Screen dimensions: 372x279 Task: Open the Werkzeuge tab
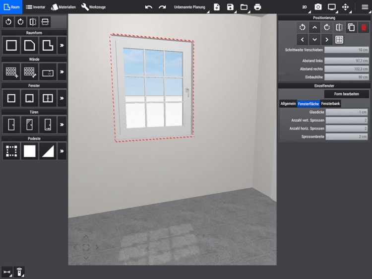click(93, 7)
